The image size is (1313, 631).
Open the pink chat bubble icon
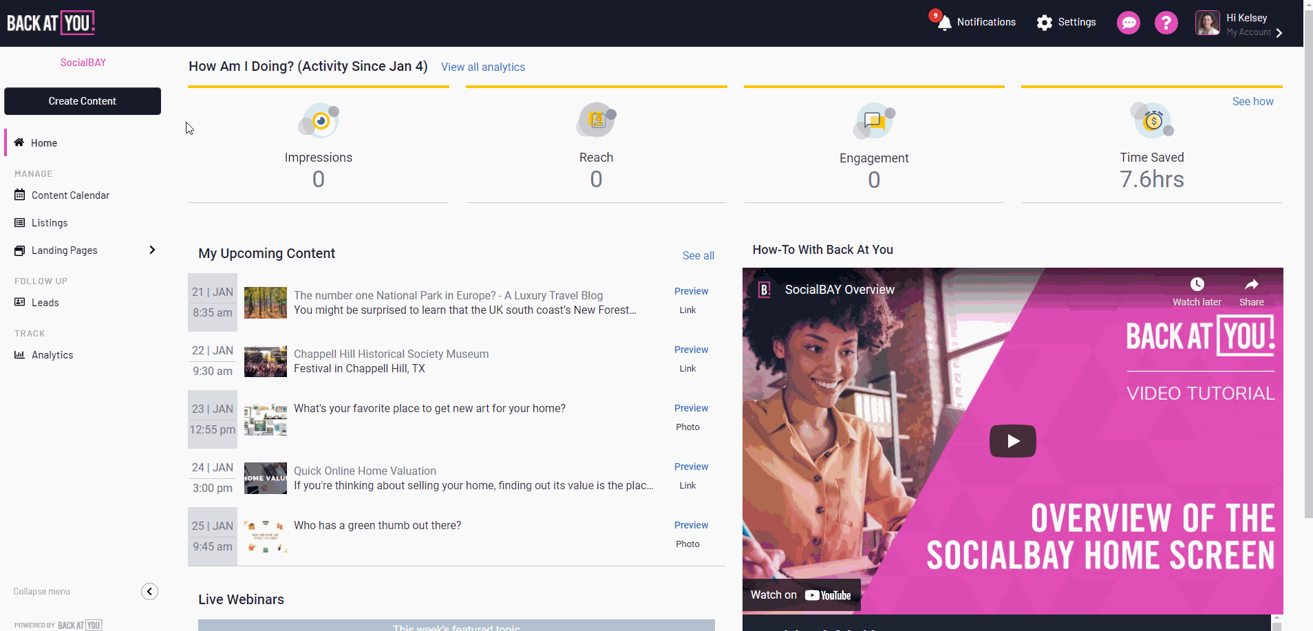[x=1128, y=23]
